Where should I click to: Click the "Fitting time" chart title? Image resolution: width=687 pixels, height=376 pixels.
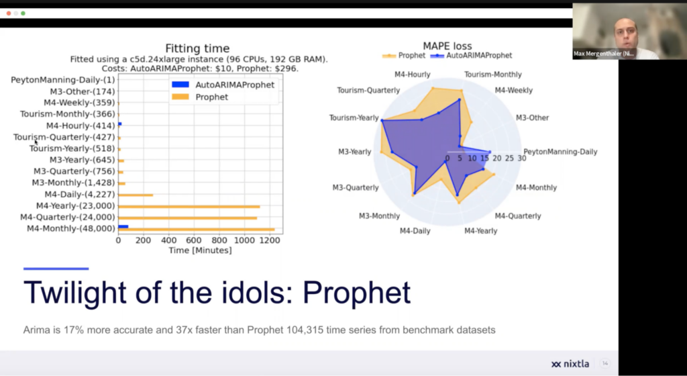pyautogui.click(x=198, y=48)
